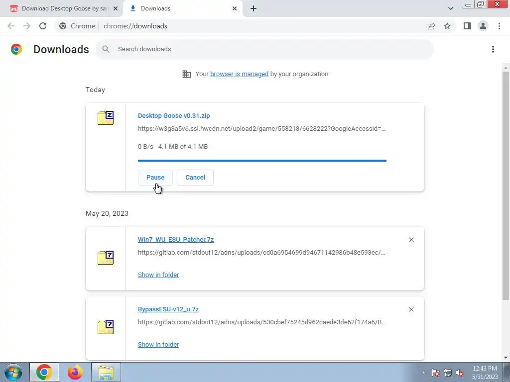510x382 pixels.
Task: Open a new tab
Action: [254, 8]
